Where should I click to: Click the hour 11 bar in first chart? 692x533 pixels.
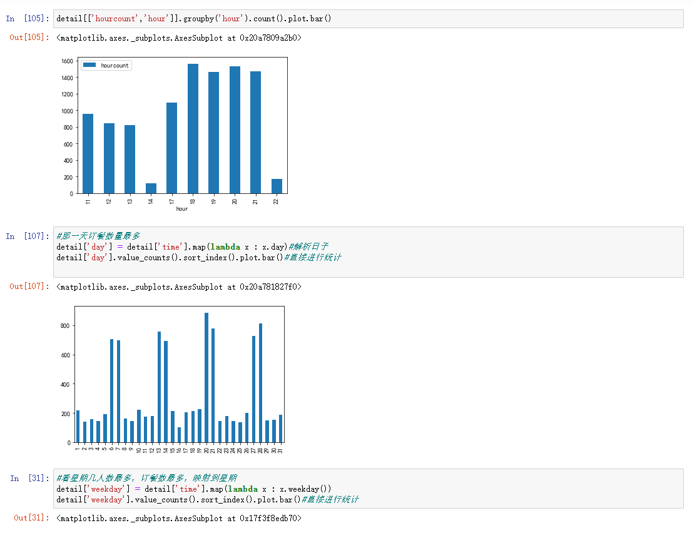pos(88,154)
